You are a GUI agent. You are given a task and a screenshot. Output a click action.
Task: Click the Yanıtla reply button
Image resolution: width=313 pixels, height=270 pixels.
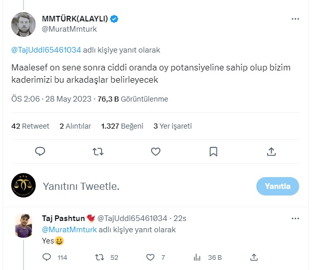[277, 186]
